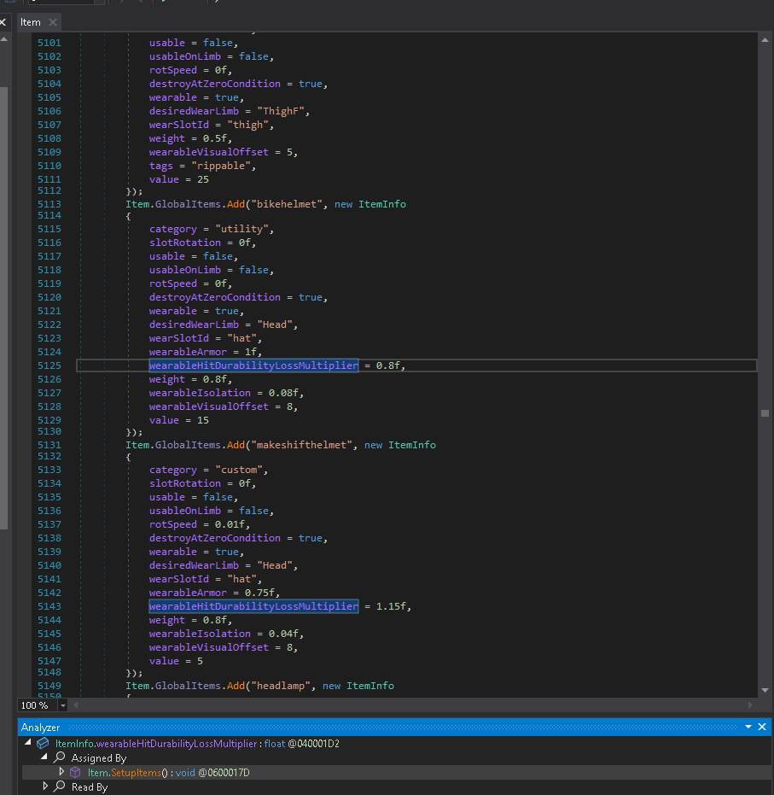This screenshot has height=795, width=774.
Task: Click wearableArmor on line 5124
Action: tap(188, 352)
